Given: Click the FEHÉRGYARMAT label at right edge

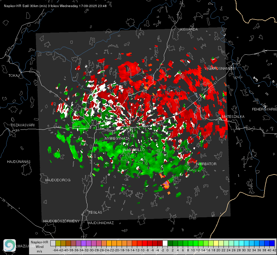Looking at the screenshot, I should [x=264, y=109].
